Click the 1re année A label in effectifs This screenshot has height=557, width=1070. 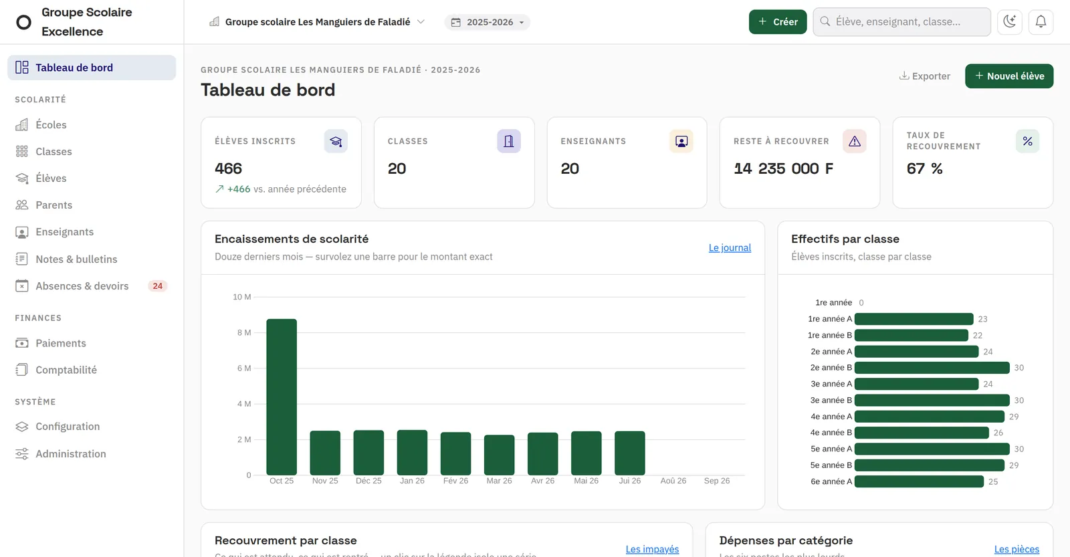click(830, 319)
